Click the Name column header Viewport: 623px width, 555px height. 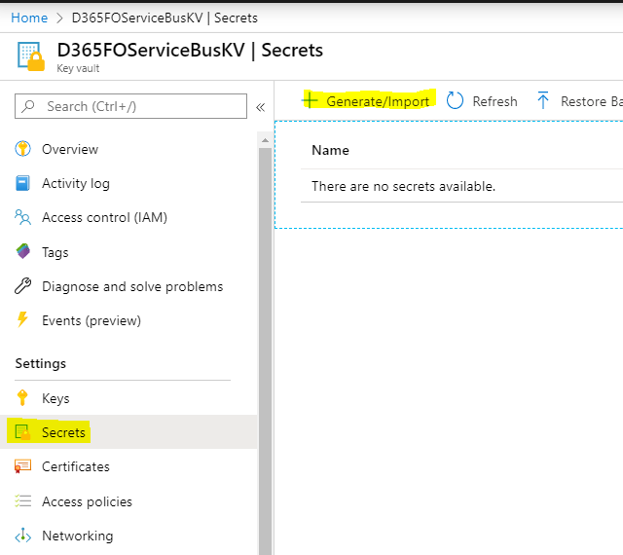coord(330,150)
